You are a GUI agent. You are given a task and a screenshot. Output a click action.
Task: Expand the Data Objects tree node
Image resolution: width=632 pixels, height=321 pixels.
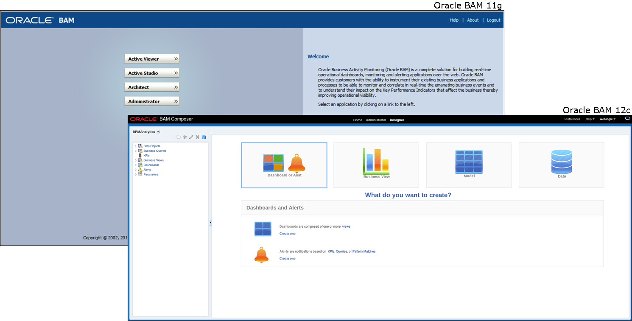coord(136,146)
